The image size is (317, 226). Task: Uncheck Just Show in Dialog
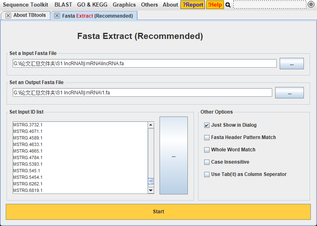pos(207,126)
